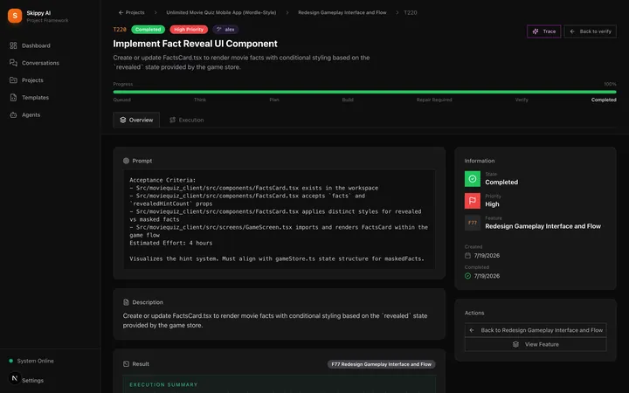Click the T220 breadcrumb item
Viewport: 629px width, 393px height.
point(410,12)
